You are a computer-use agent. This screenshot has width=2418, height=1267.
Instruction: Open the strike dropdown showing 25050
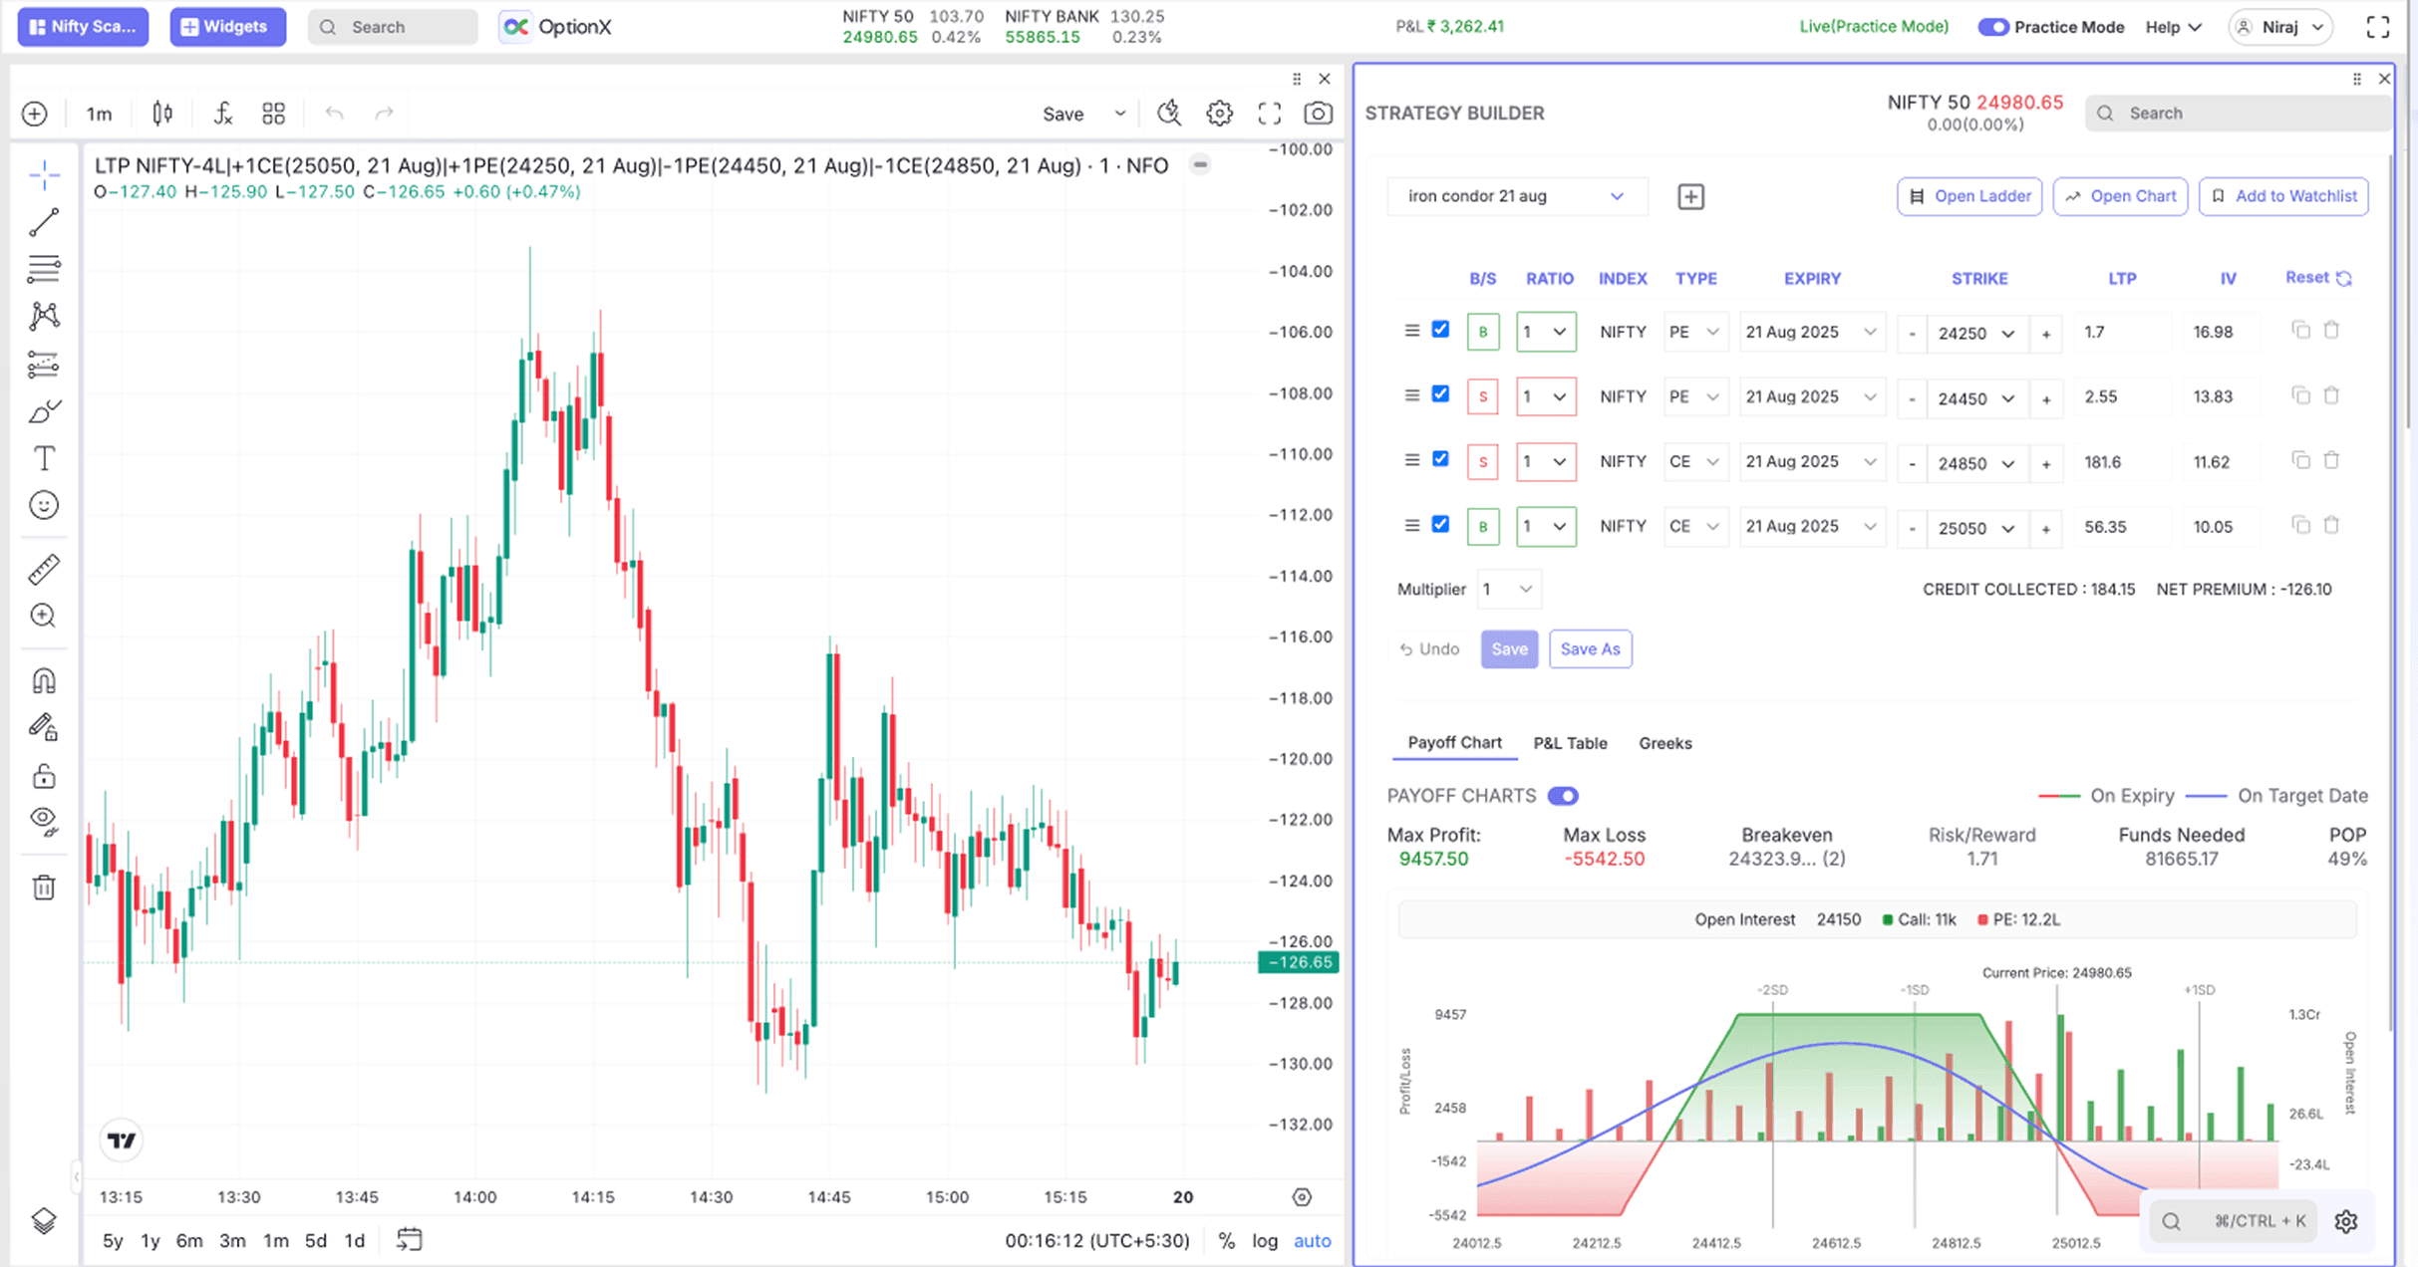tap(1976, 528)
